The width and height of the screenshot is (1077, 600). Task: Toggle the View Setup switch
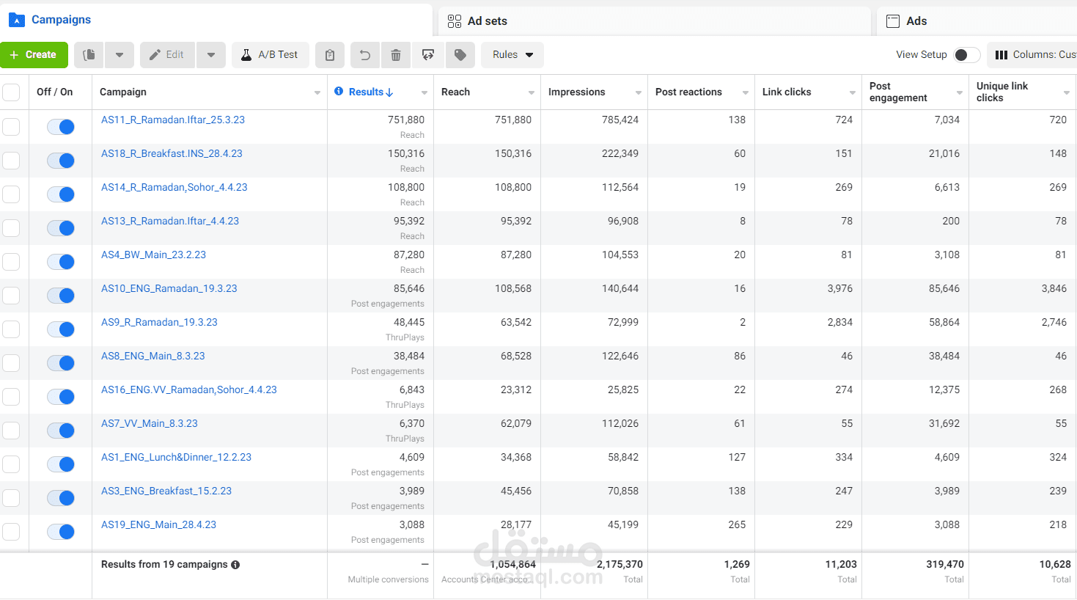(x=966, y=55)
